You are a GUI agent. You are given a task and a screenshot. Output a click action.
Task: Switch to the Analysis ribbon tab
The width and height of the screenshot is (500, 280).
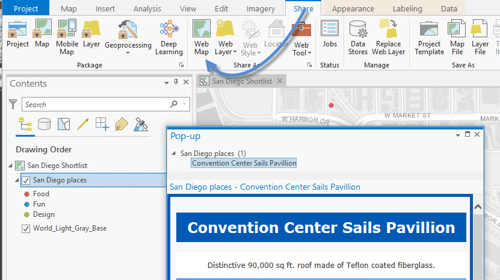click(147, 8)
